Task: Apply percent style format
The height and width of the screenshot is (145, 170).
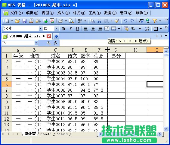Action: point(133,29)
